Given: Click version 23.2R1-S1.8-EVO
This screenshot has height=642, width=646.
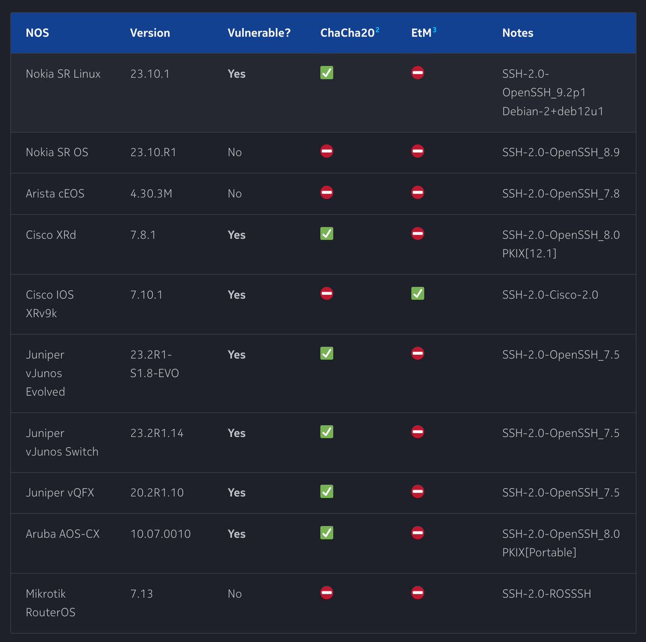Looking at the screenshot, I should 155,364.
